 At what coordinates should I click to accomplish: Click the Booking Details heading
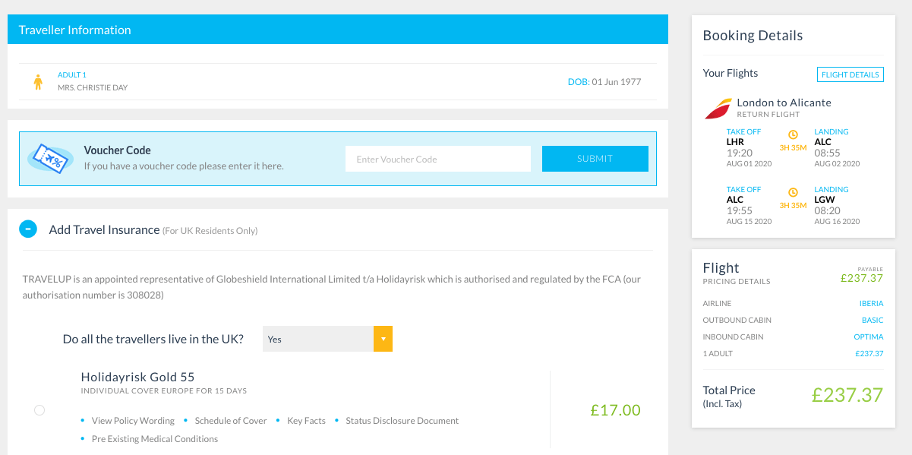753,36
